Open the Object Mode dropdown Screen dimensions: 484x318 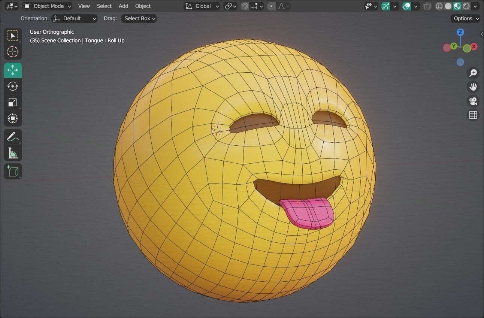(x=47, y=6)
